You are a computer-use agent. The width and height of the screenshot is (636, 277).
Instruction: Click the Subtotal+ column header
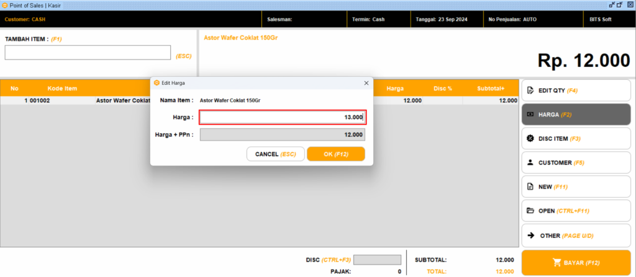click(x=491, y=89)
